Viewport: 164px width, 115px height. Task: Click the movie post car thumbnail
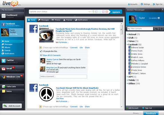(46, 35)
